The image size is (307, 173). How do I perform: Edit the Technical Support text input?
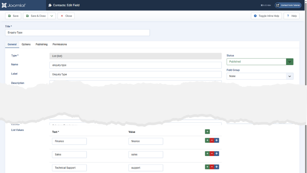[69, 168]
